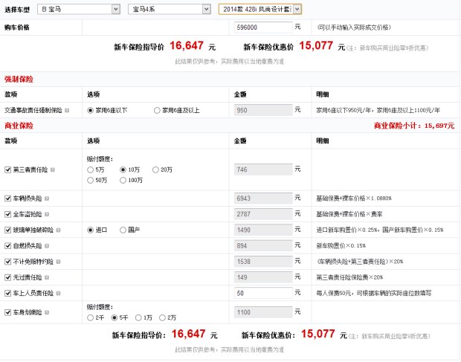Open the model dropdown 2014款 428i
Viewport: 461px width, 362px height.
260,9
